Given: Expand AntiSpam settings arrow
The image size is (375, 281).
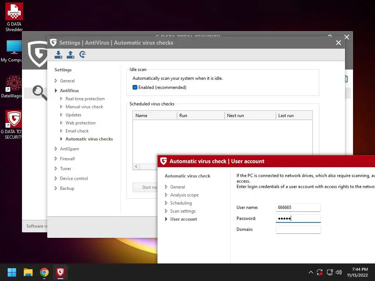Looking at the screenshot, I should point(56,149).
